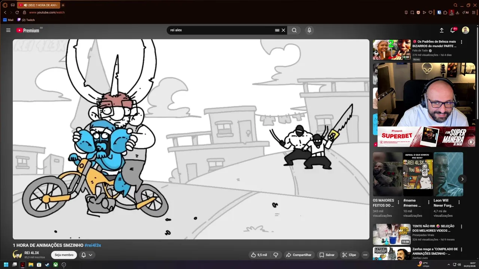Bookmark page with the heart icon
Screen dimensions: 479x269
(430, 12)
